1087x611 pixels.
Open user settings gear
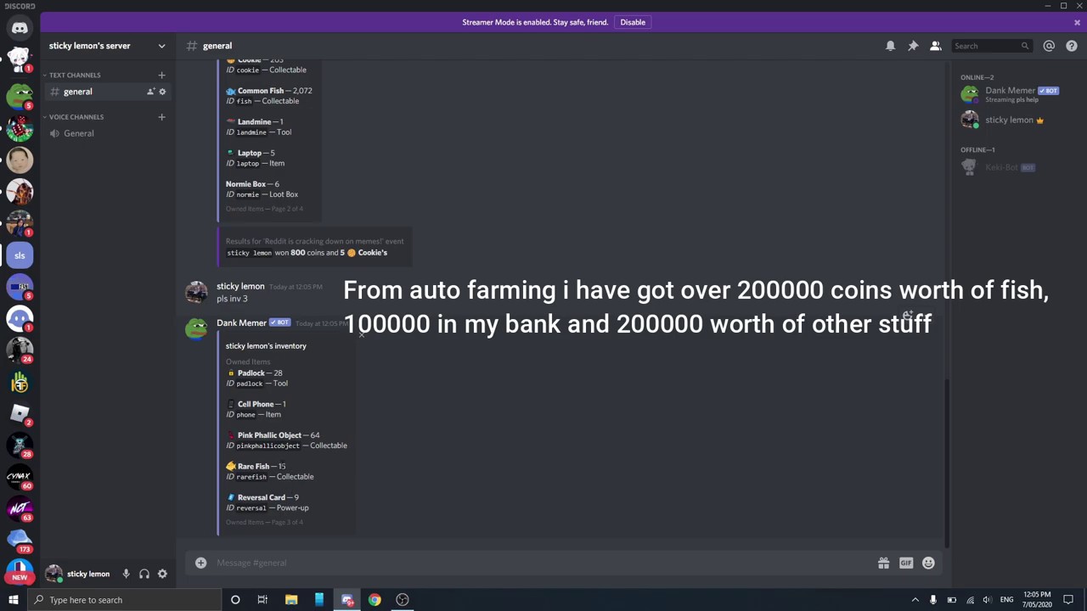pos(162,574)
